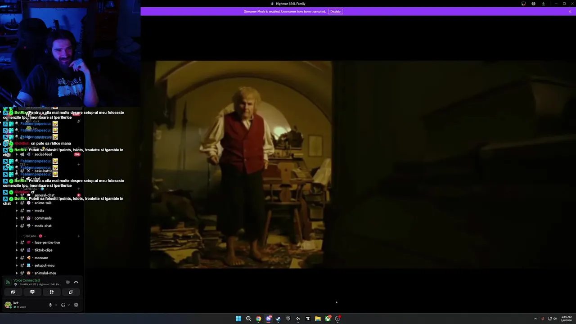
Task: Expand threads arrow beside faze-pentru-live
Action: click(x=17, y=243)
